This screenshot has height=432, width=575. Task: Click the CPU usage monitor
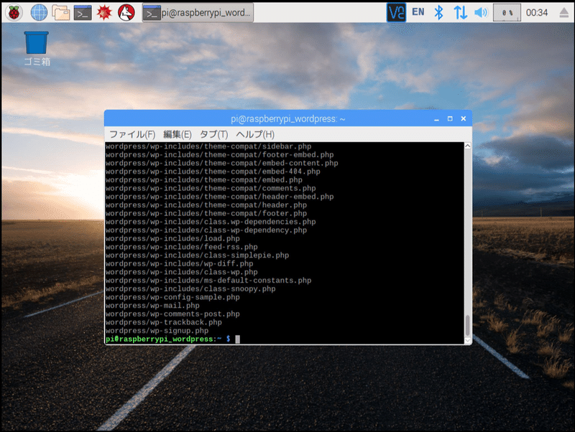point(507,12)
